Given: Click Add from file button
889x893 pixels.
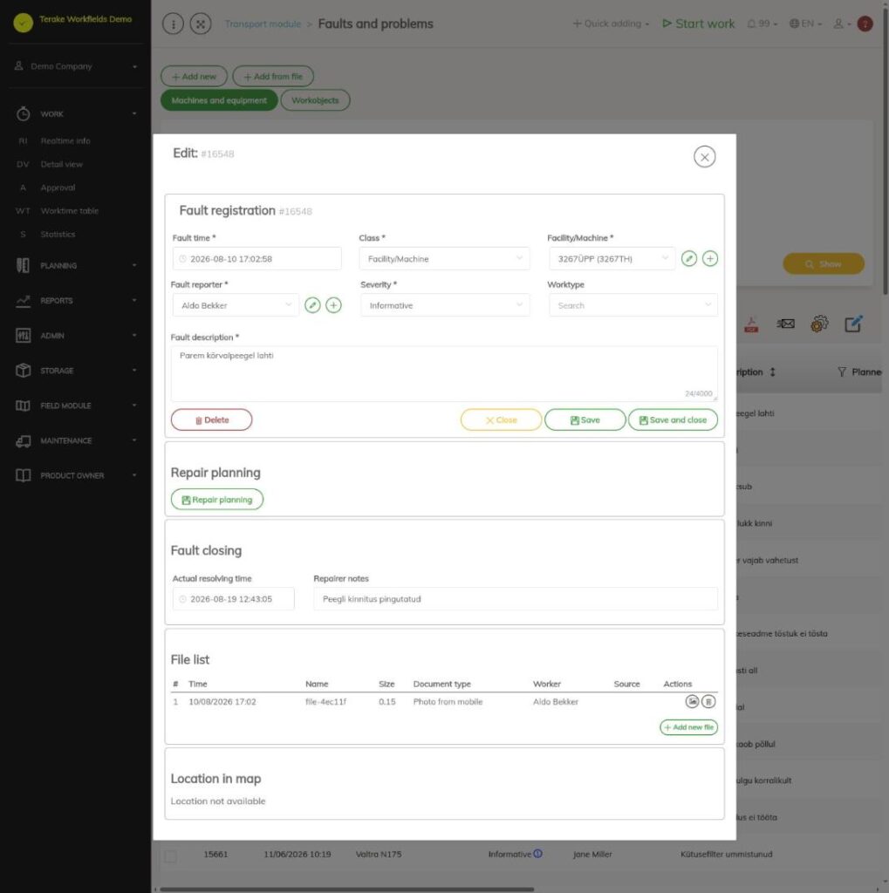Looking at the screenshot, I should tap(273, 77).
